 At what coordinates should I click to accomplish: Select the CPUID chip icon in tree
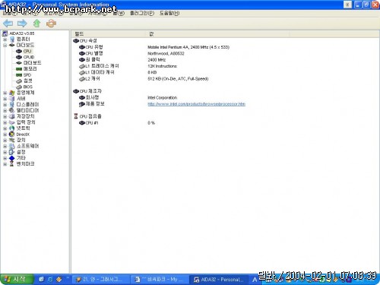pos(19,57)
